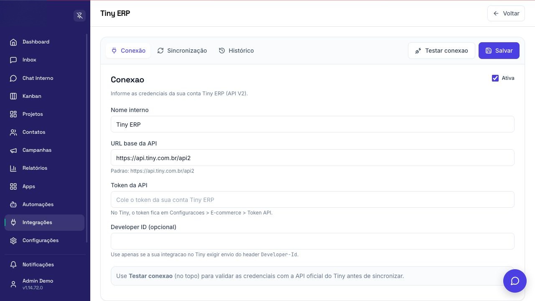Viewport: 535px width, 301px height.
Task: Click the refresh icon on Sincronização tab
Action: [x=160, y=51]
